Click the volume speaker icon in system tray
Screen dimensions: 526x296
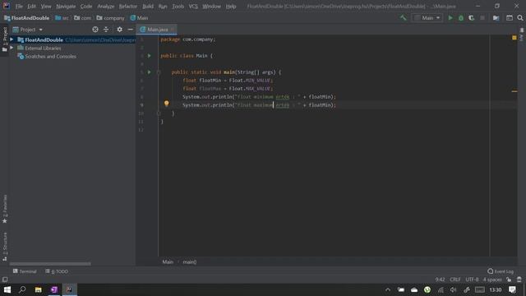click(x=453, y=290)
